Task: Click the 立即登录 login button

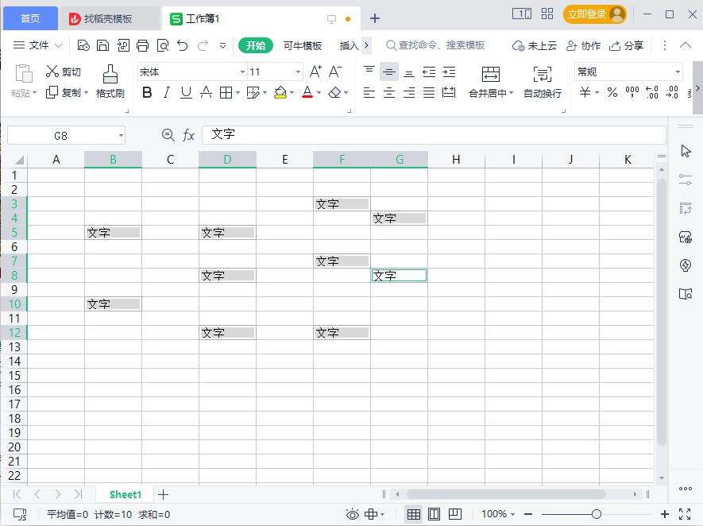Action: 595,14
